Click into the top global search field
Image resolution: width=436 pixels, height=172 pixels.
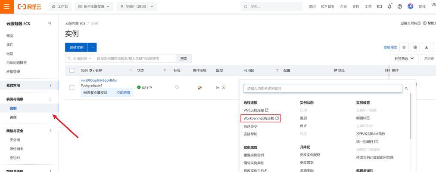(x=272, y=6)
